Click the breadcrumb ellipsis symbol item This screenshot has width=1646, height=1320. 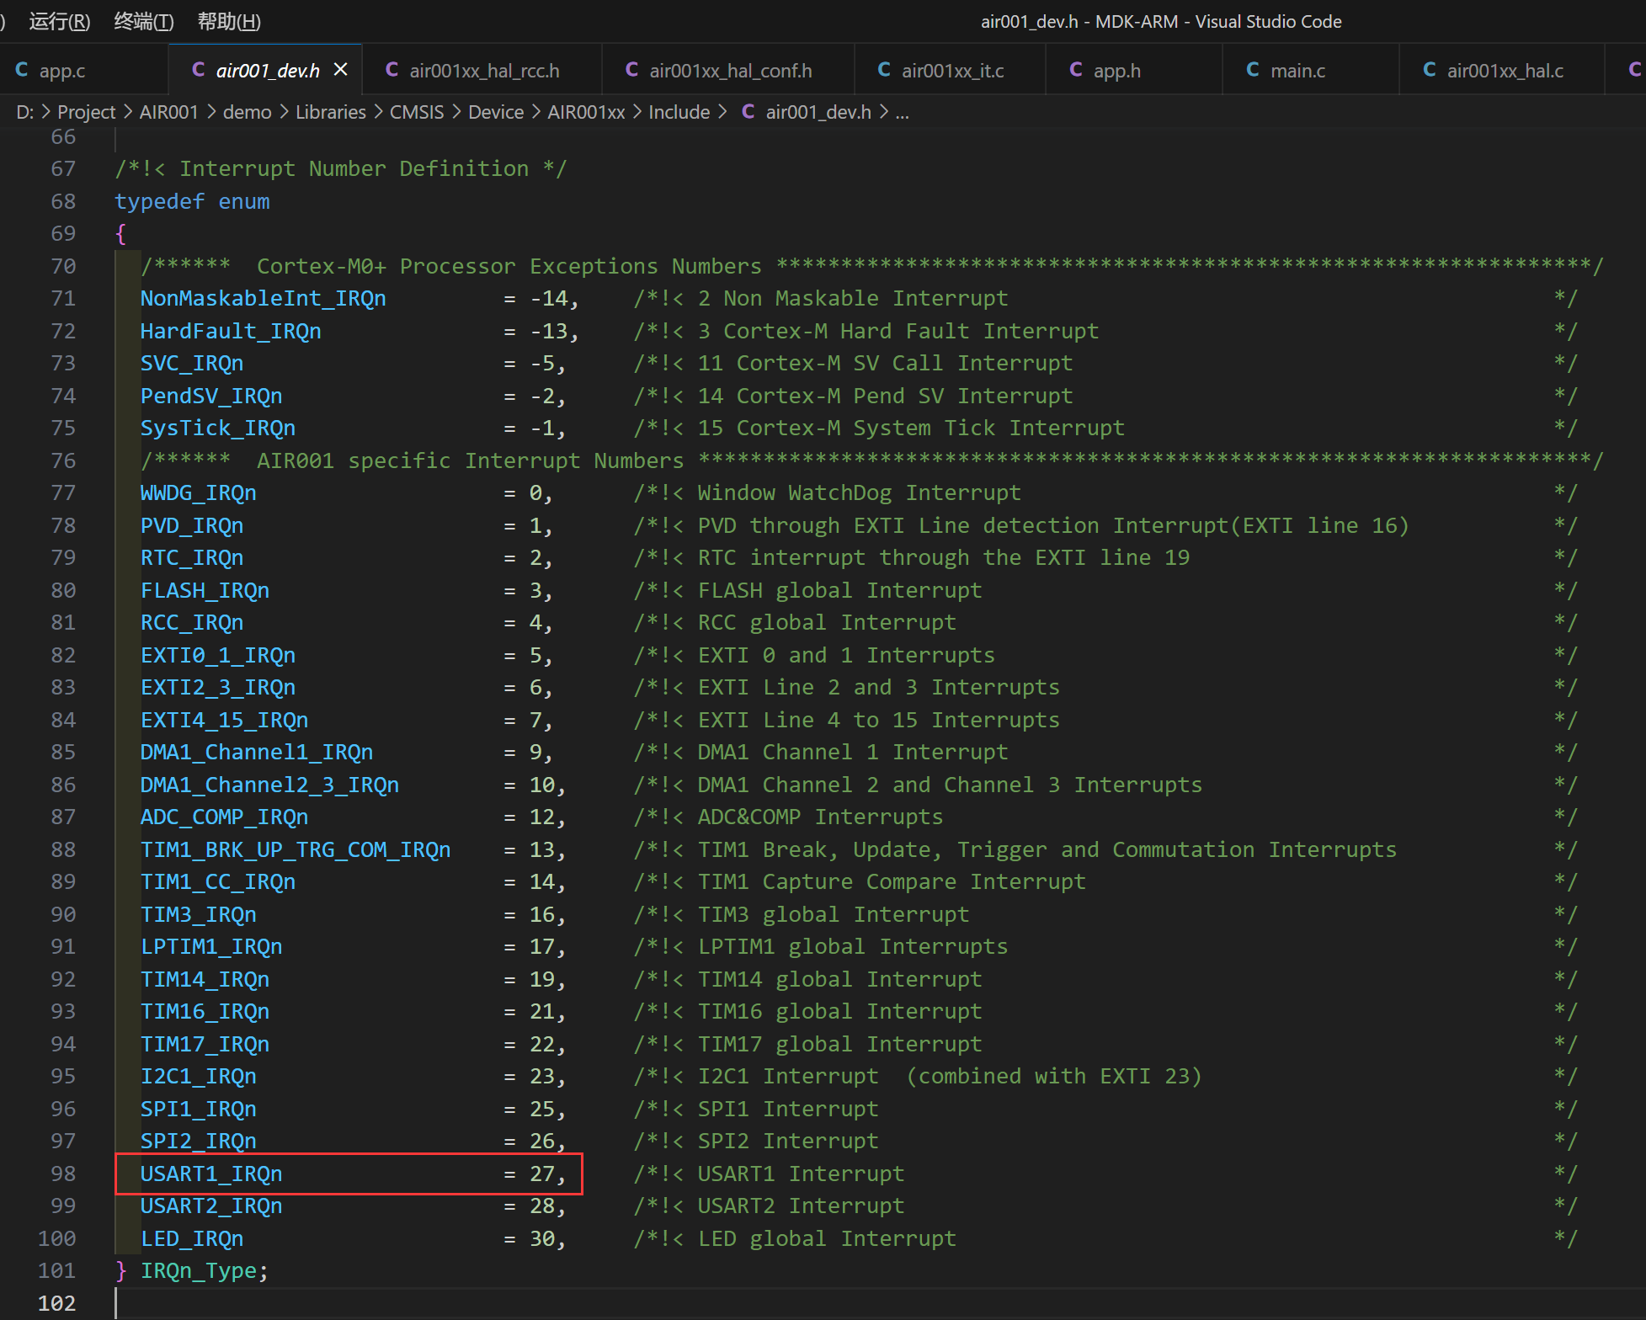tap(902, 112)
